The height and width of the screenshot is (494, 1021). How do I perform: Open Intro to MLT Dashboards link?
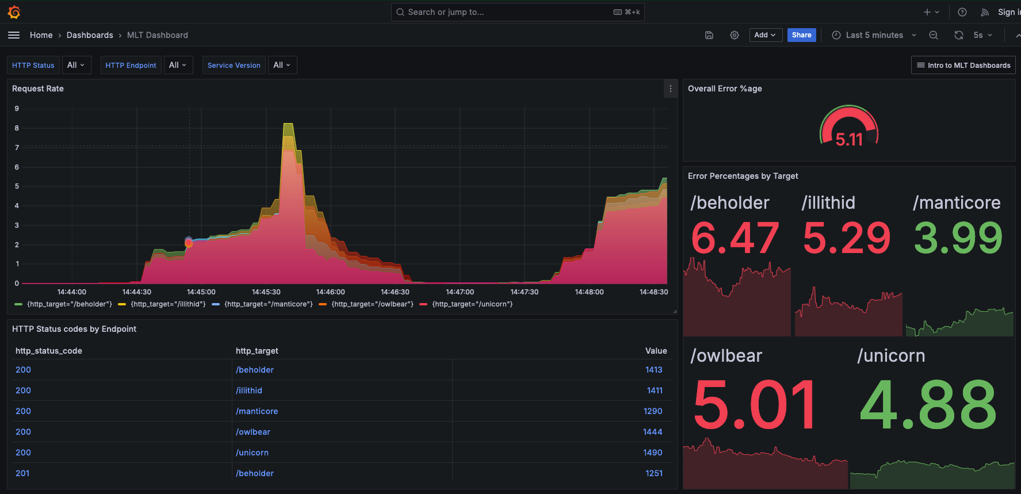(x=963, y=65)
